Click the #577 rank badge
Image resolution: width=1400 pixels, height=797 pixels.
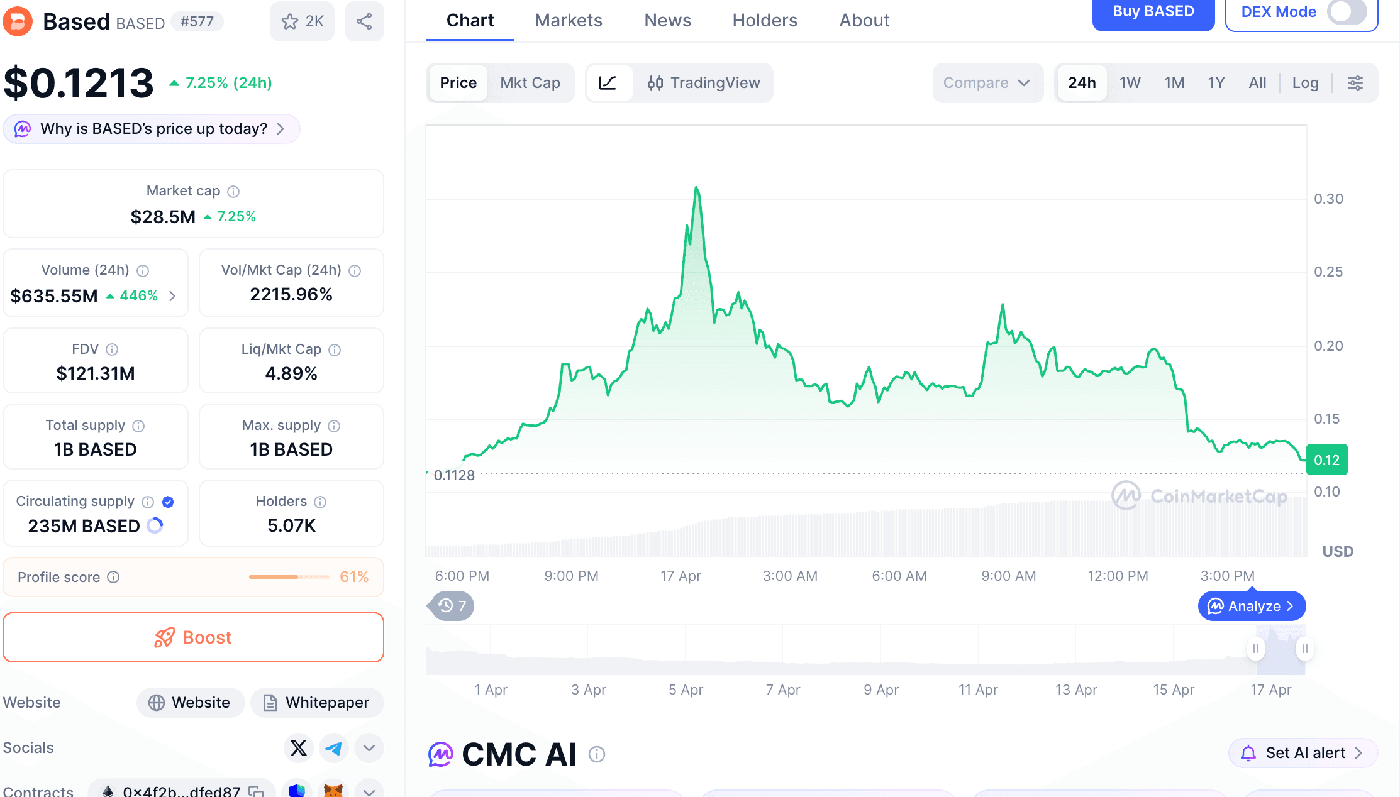click(x=197, y=21)
